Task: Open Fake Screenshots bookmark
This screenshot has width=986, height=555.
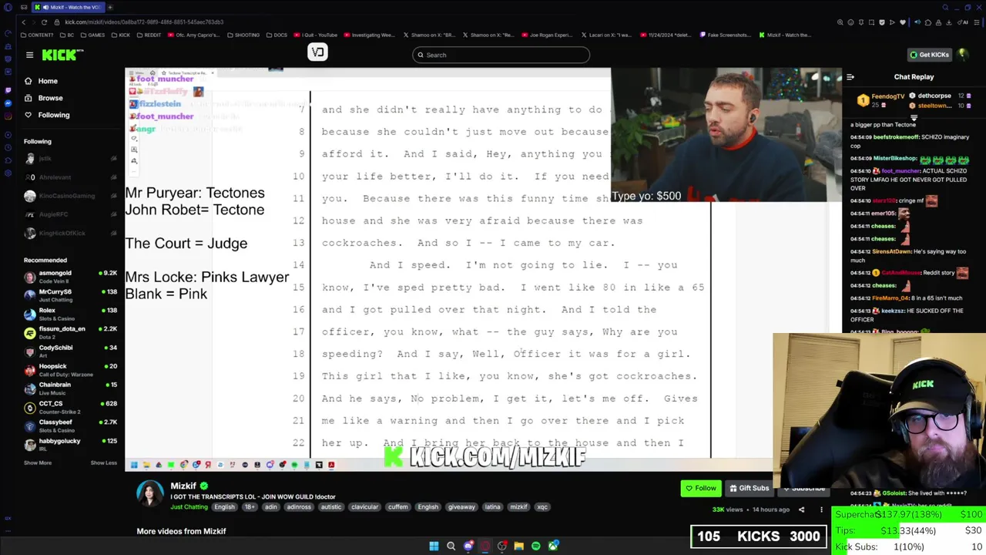Action: click(x=726, y=35)
